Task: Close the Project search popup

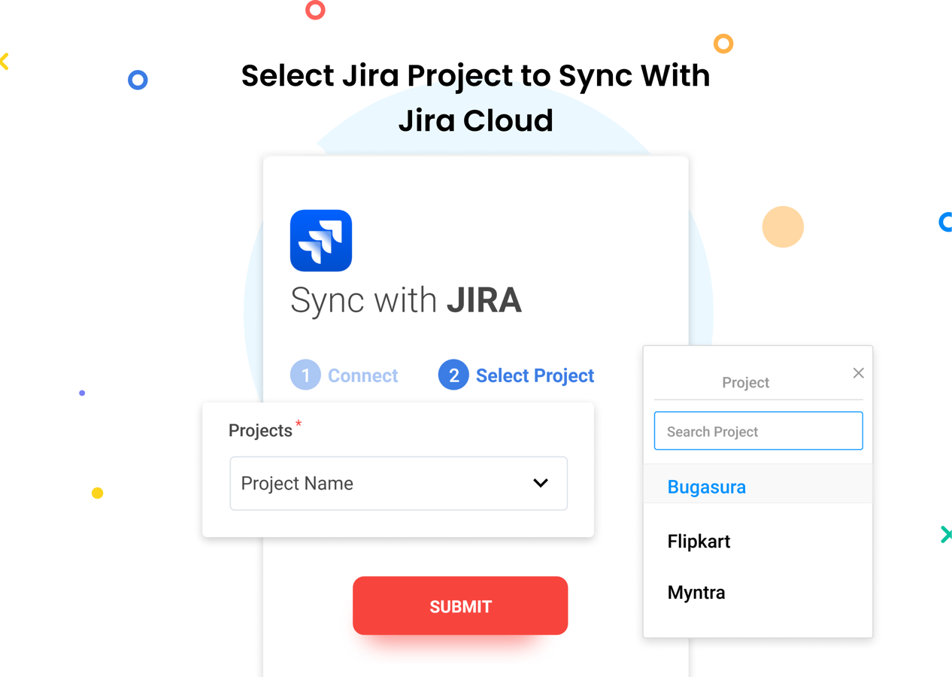Action: [x=858, y=373]
